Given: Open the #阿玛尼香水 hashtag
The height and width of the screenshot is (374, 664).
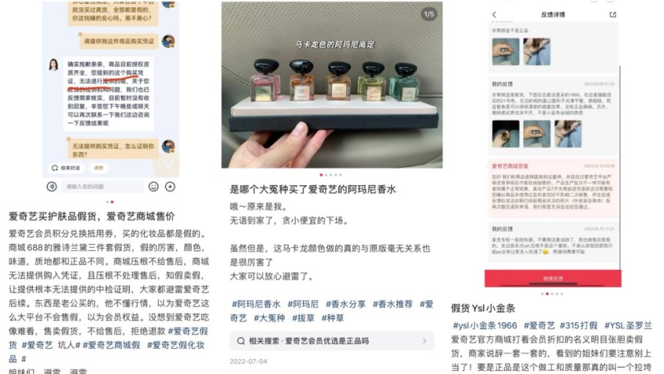Looking at the screenshot, I should click(256, 304).
